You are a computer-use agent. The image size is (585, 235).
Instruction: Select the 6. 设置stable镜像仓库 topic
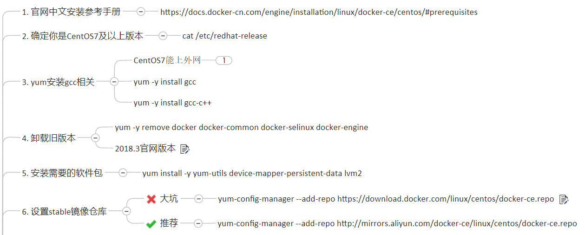[x=64, y=212]
